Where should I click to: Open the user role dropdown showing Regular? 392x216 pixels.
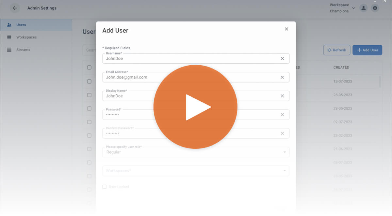click(196, 152)
